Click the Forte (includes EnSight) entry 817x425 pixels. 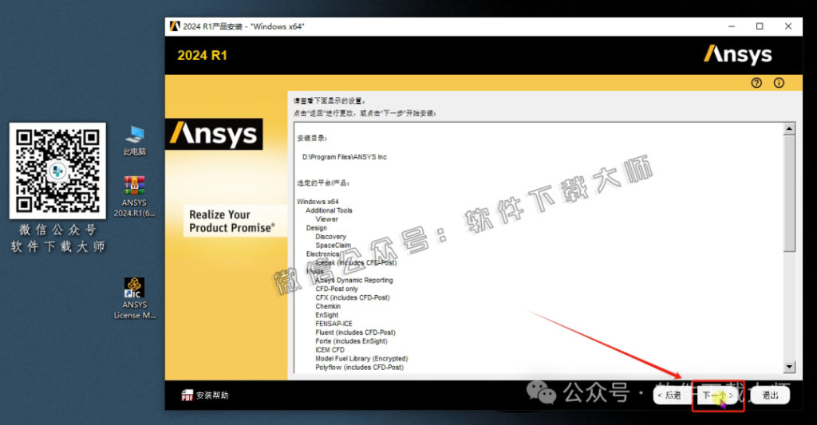[x=351, y=341]
